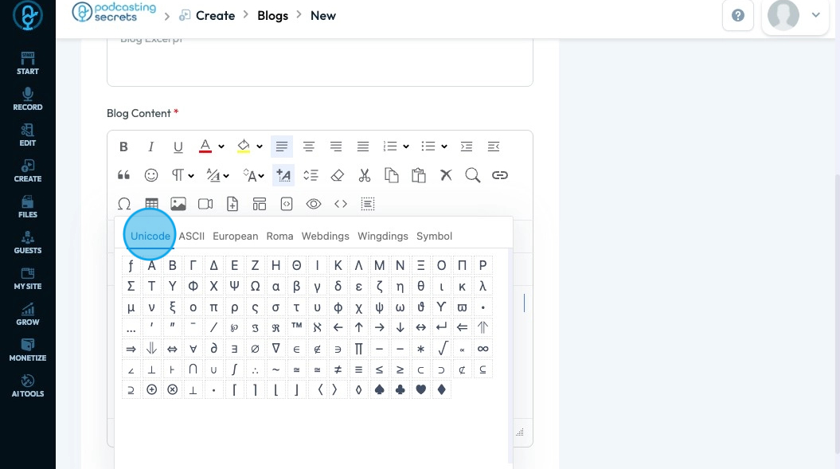840x469 pixels.
Task: Toggle underline formatting
Action: tap(178, 147)
